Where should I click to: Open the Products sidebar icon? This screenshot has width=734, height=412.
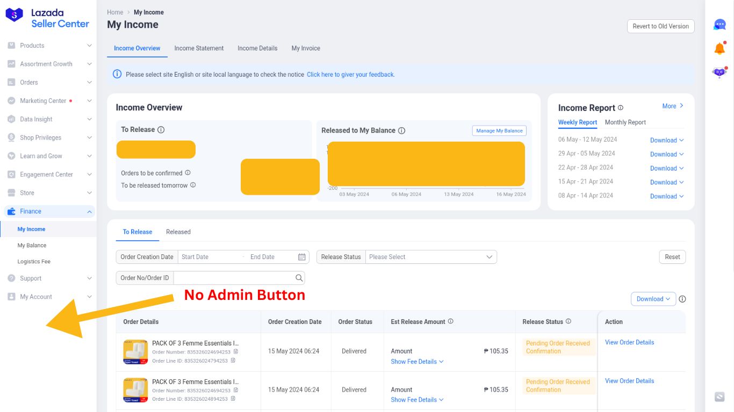(12, 46)
